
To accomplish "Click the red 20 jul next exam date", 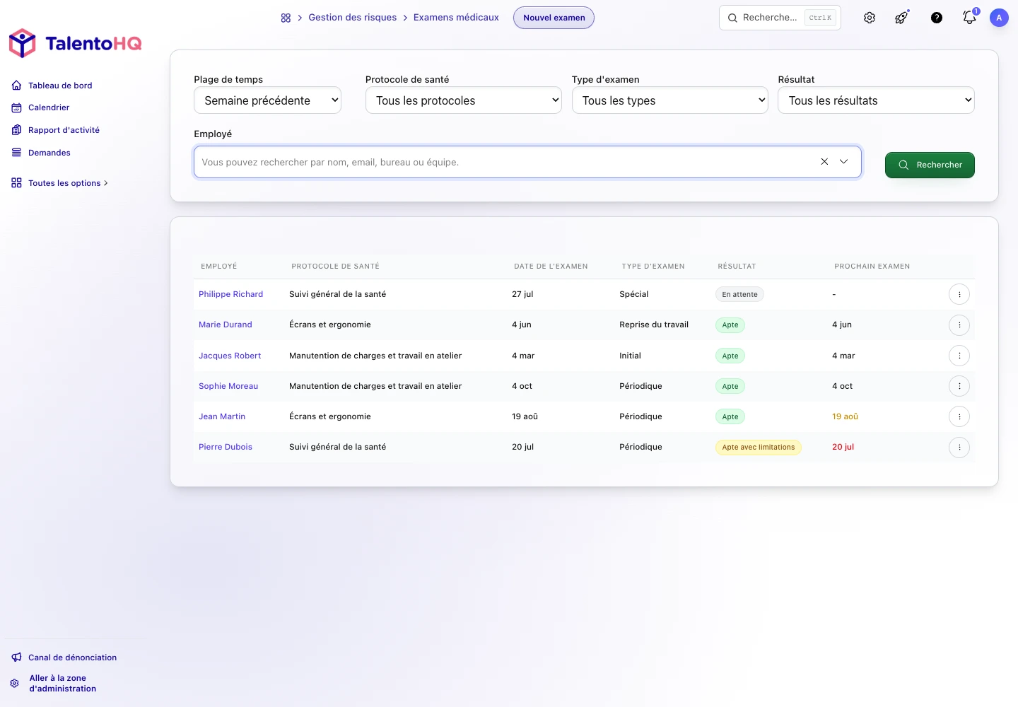I will (x=843, y=447).
